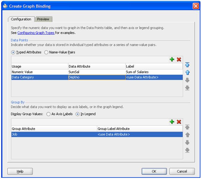Cancel the Create Graph Binding dialog
This screenshot has width=201, height=179.
[182, 171]
